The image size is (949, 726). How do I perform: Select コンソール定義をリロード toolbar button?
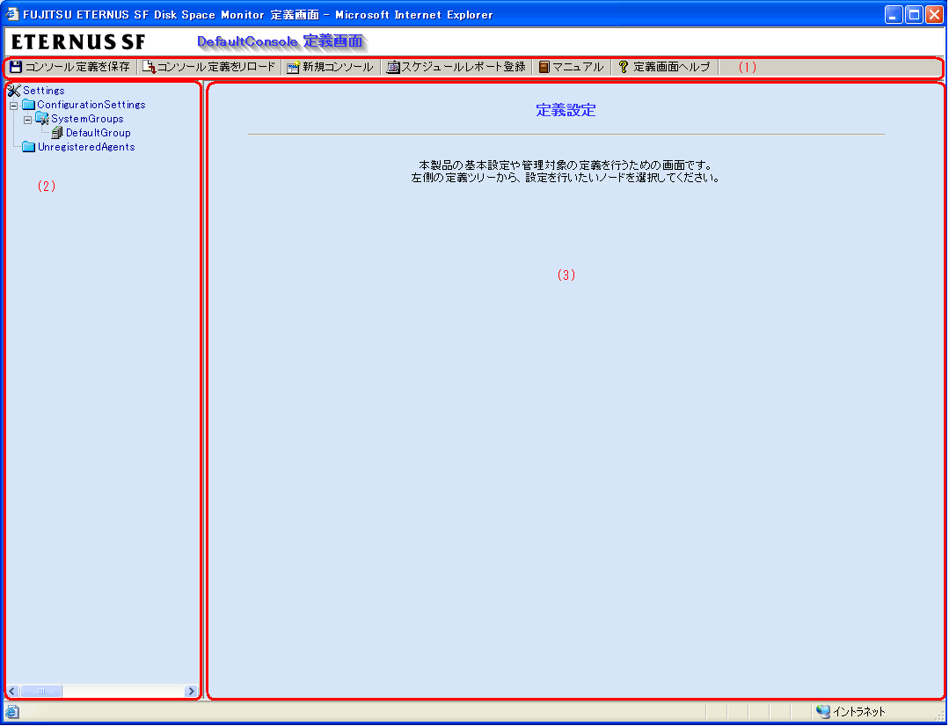[209, 67]
